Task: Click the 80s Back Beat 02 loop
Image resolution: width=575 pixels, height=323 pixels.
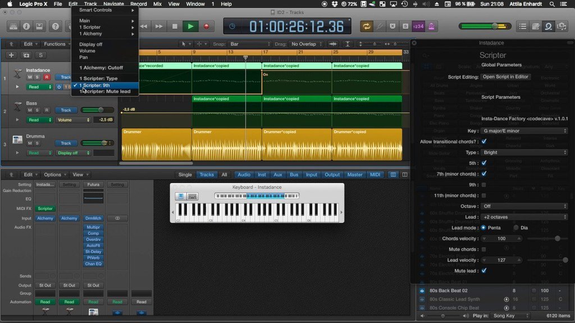Action: [449, 290]
